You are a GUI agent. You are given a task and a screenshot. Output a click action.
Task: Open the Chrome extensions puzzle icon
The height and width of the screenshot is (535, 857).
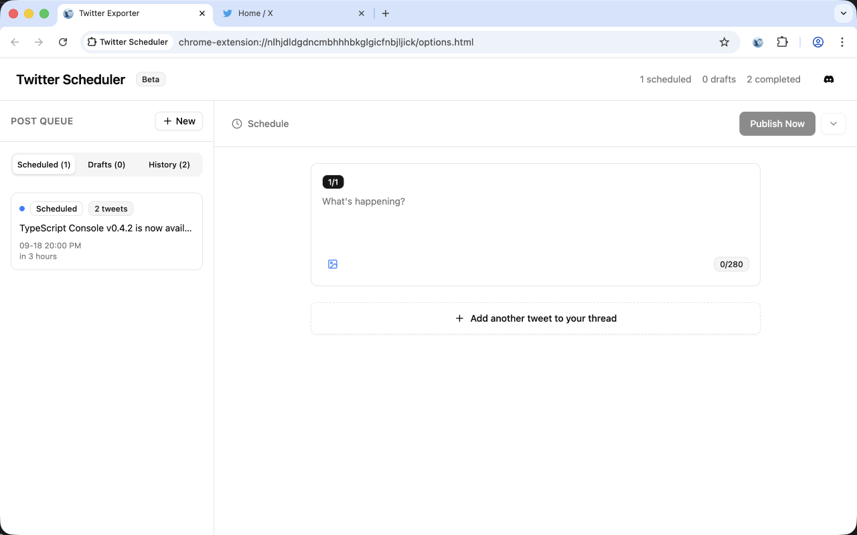(782, 42)
